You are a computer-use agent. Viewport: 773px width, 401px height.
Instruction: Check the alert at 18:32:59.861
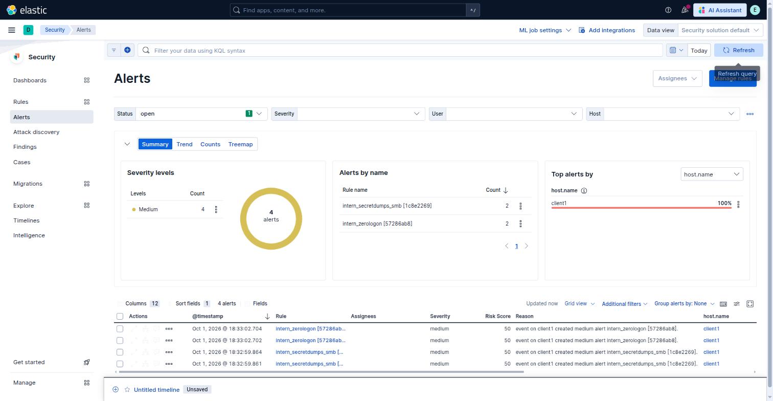pos(120,364)
